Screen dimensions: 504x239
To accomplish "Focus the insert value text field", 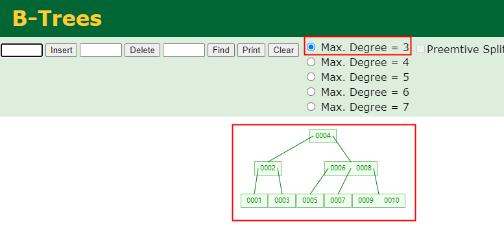I will point(21,51).
